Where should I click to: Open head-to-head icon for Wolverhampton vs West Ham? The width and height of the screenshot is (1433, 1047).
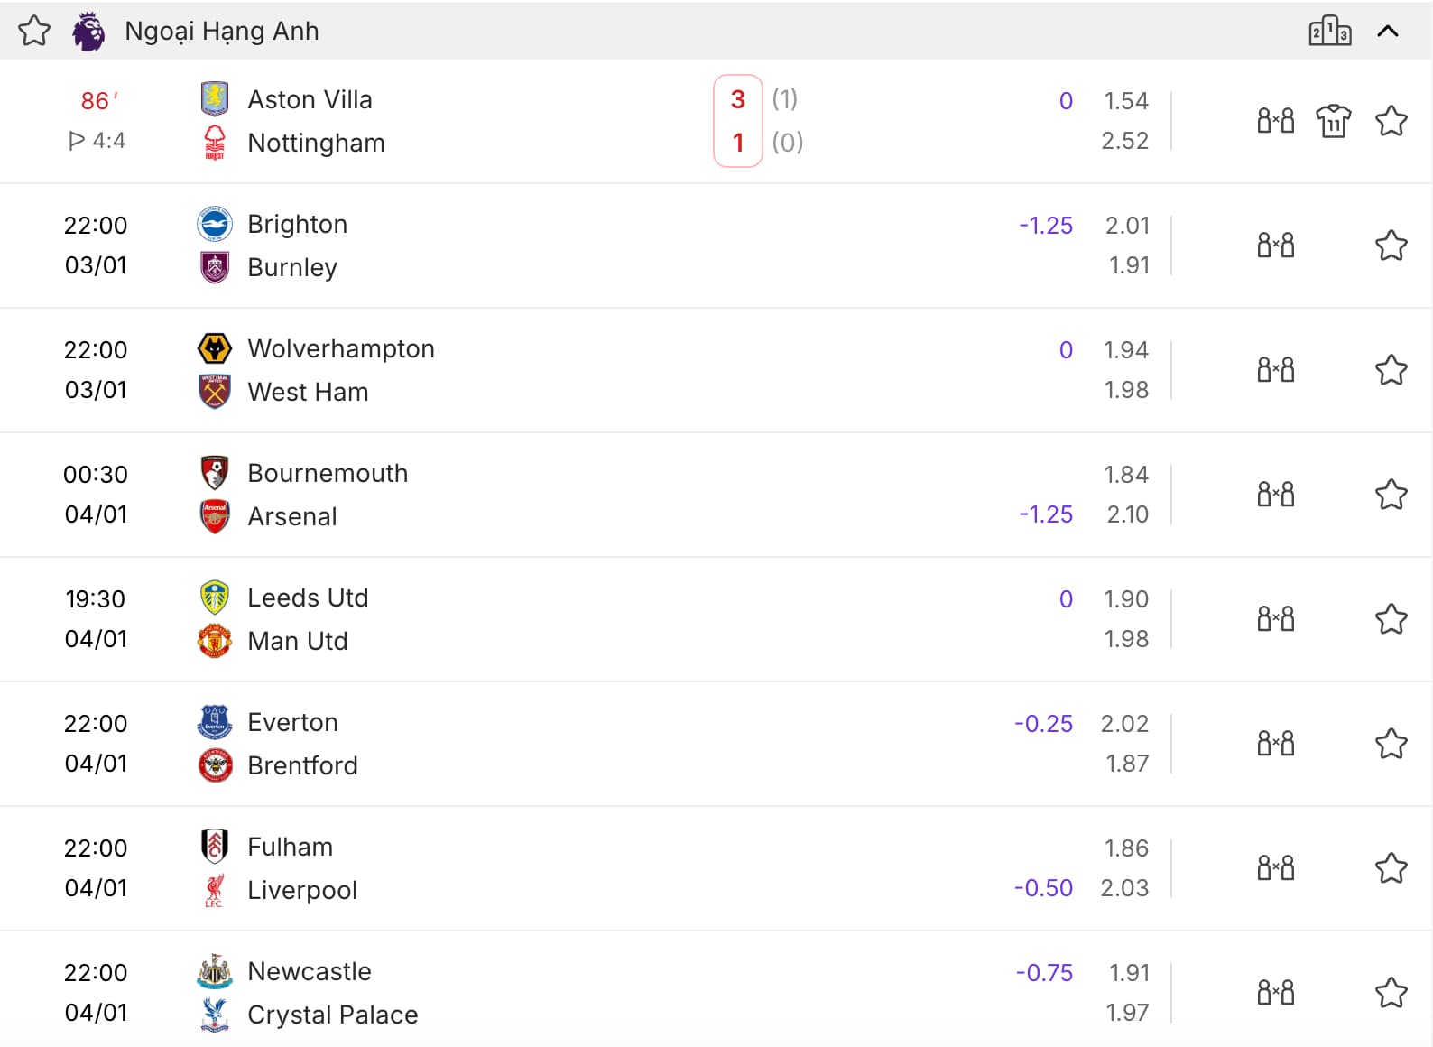pyautogui.click(x=1275, y=370)
